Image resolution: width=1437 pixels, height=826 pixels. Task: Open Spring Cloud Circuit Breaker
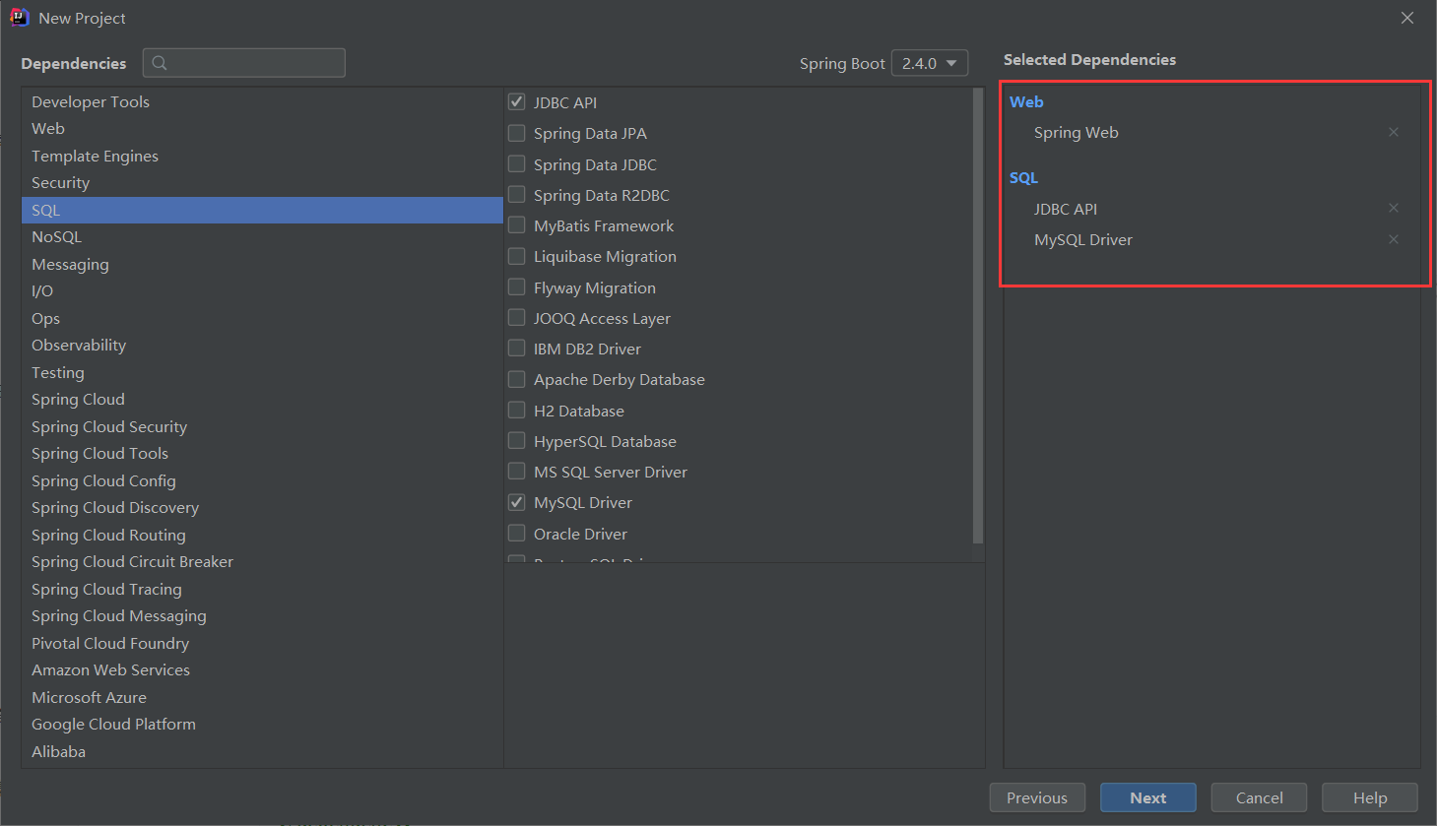pyautogui.click(x=262, y=562)
